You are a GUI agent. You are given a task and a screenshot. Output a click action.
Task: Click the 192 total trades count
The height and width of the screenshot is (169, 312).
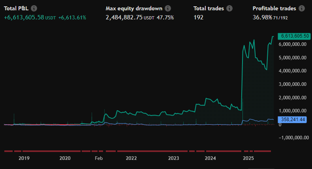[199, 17]
